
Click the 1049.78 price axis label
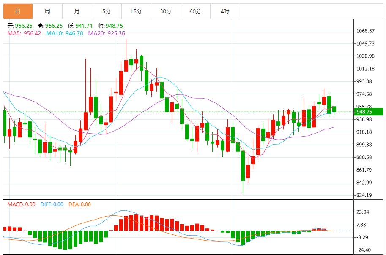(x=366, y=44)
